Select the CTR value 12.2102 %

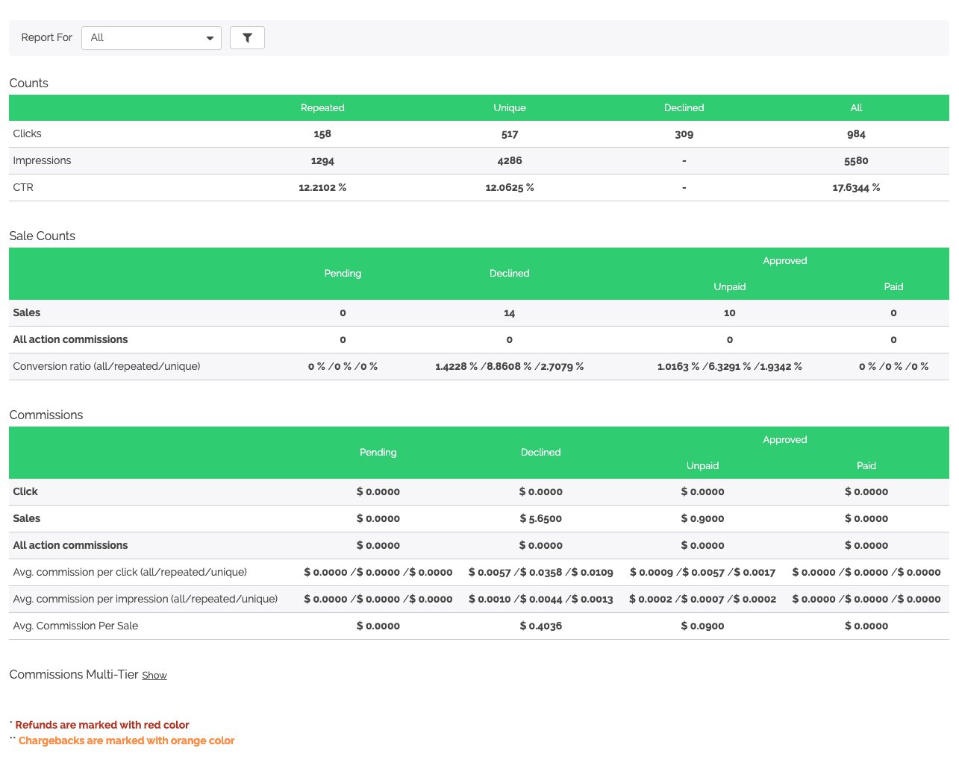coord(322,188)
